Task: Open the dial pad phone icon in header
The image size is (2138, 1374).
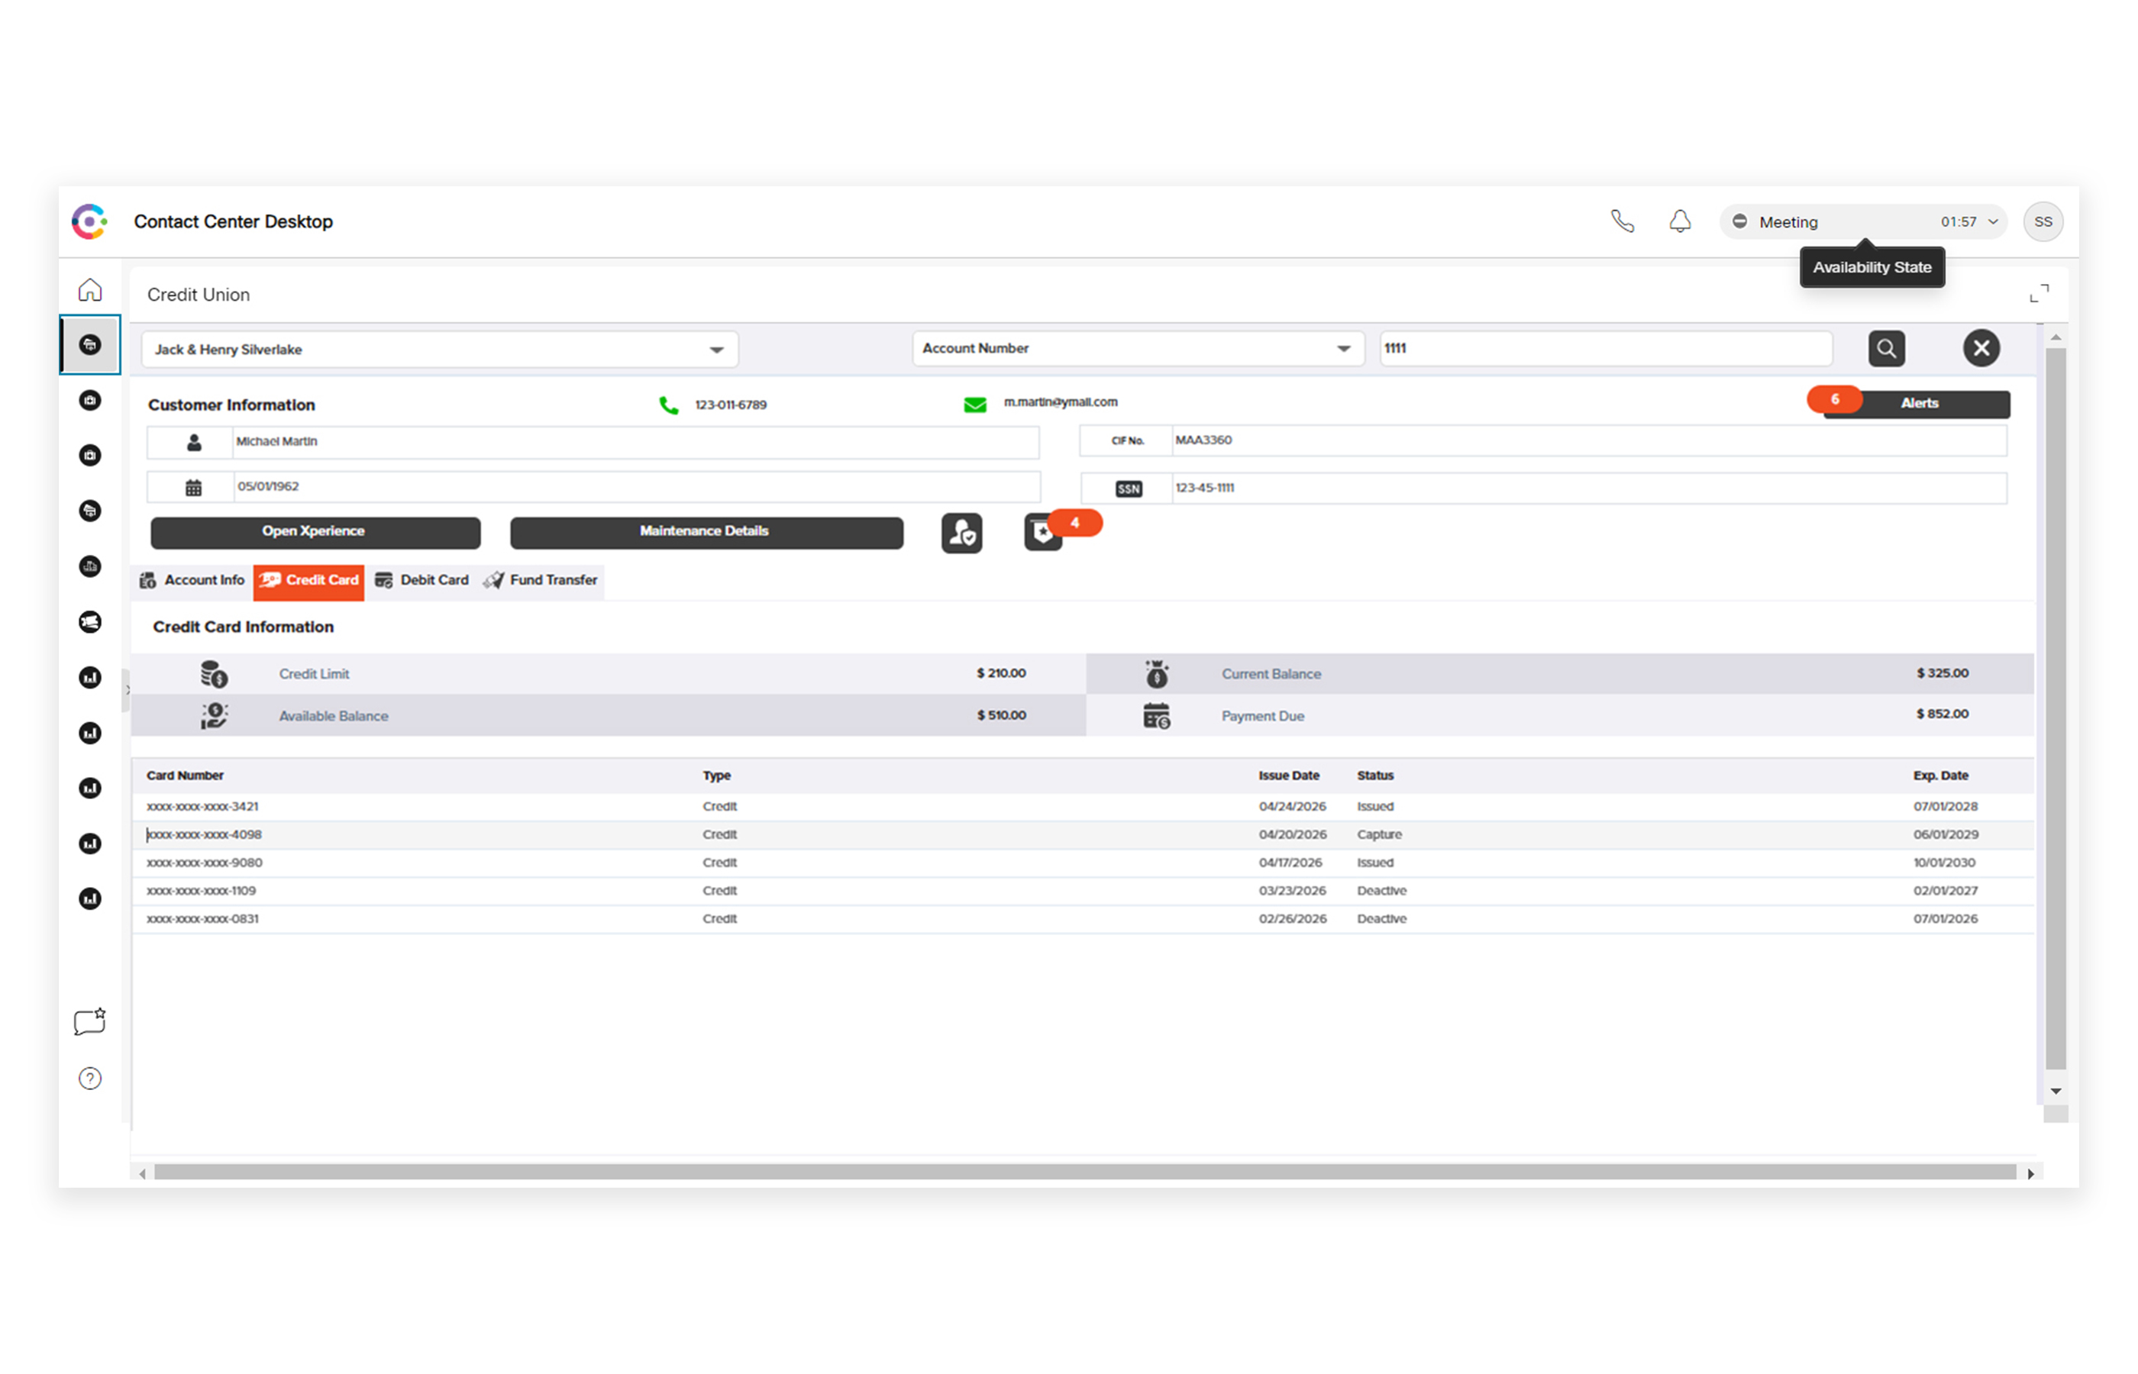Action: coord(1623,221)
